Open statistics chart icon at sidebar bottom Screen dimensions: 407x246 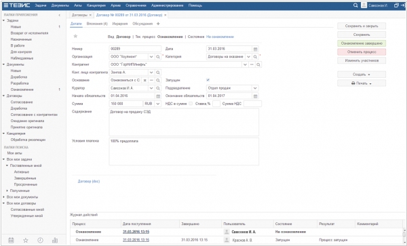tap(55, 241)
